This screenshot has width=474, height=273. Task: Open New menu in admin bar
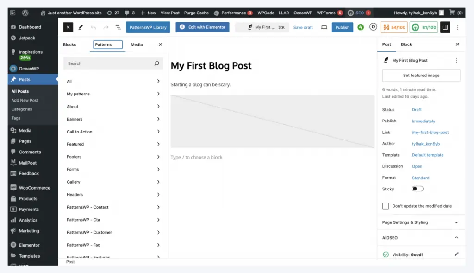148,13
